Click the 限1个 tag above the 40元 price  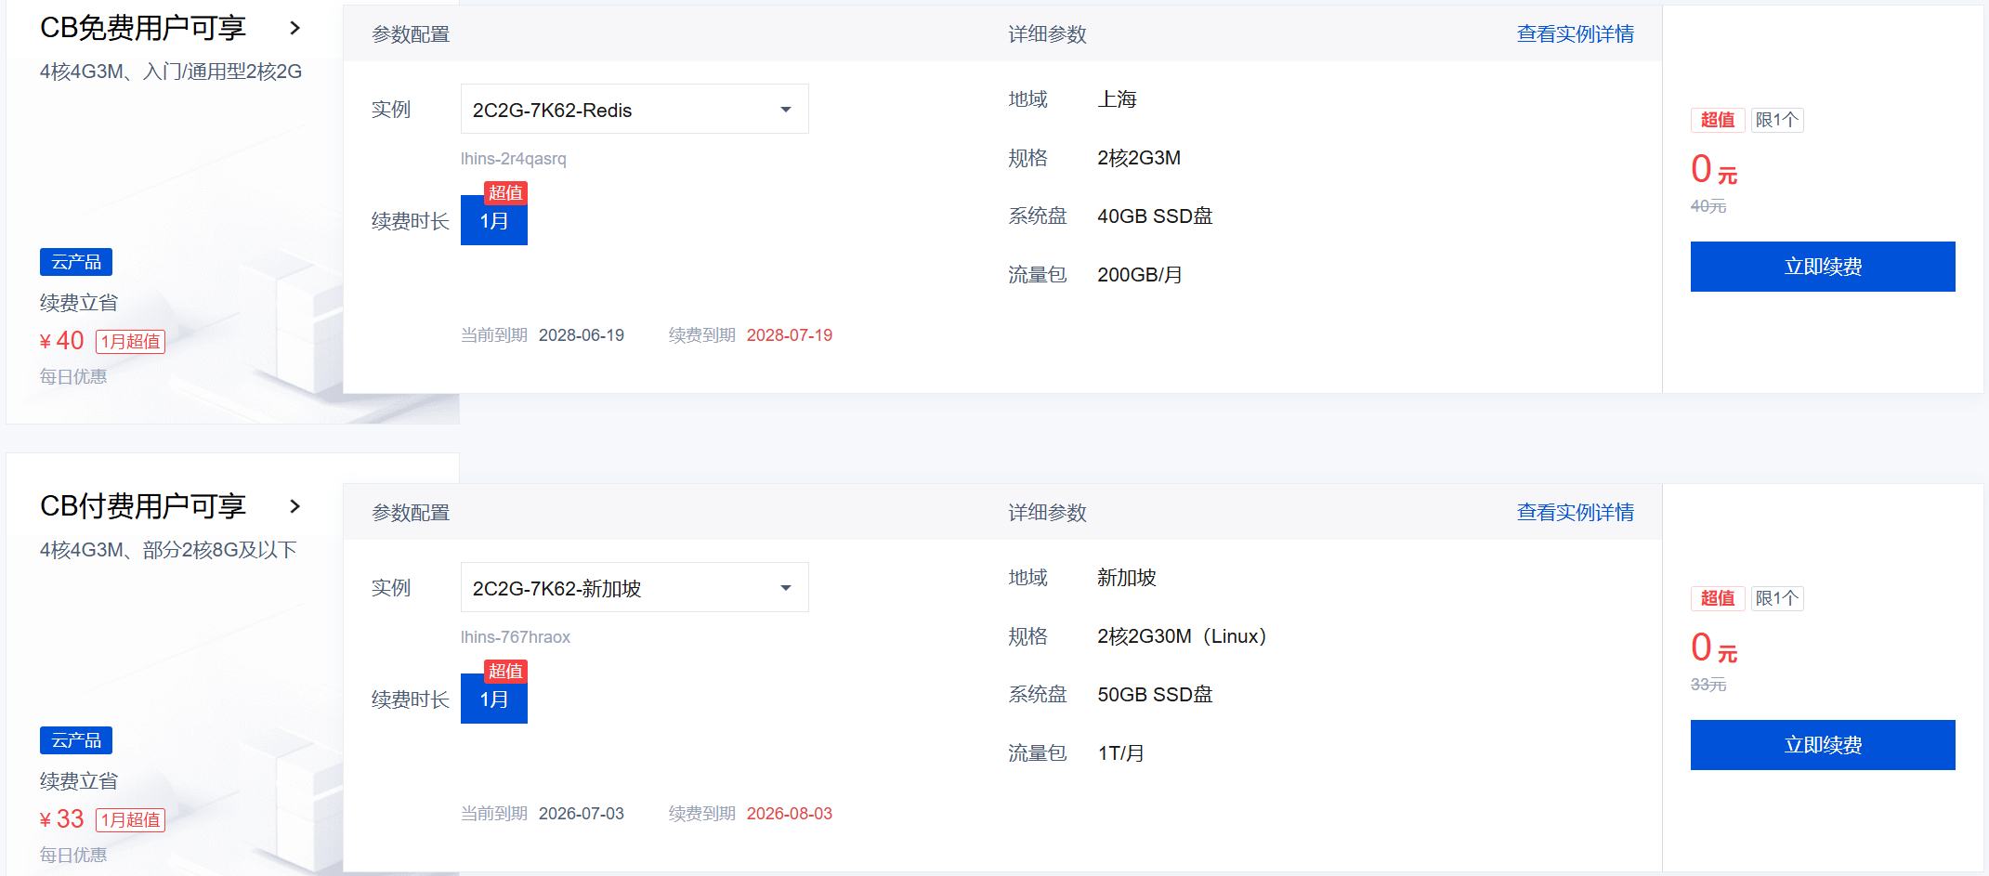click(1777, 120)
